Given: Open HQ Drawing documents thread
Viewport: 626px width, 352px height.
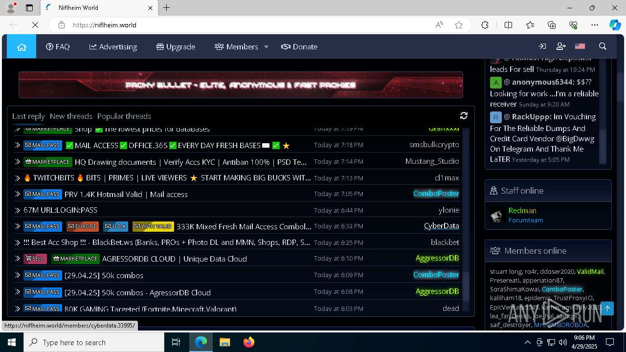Looking at the screenshot, I should click(x=191, y=162).
